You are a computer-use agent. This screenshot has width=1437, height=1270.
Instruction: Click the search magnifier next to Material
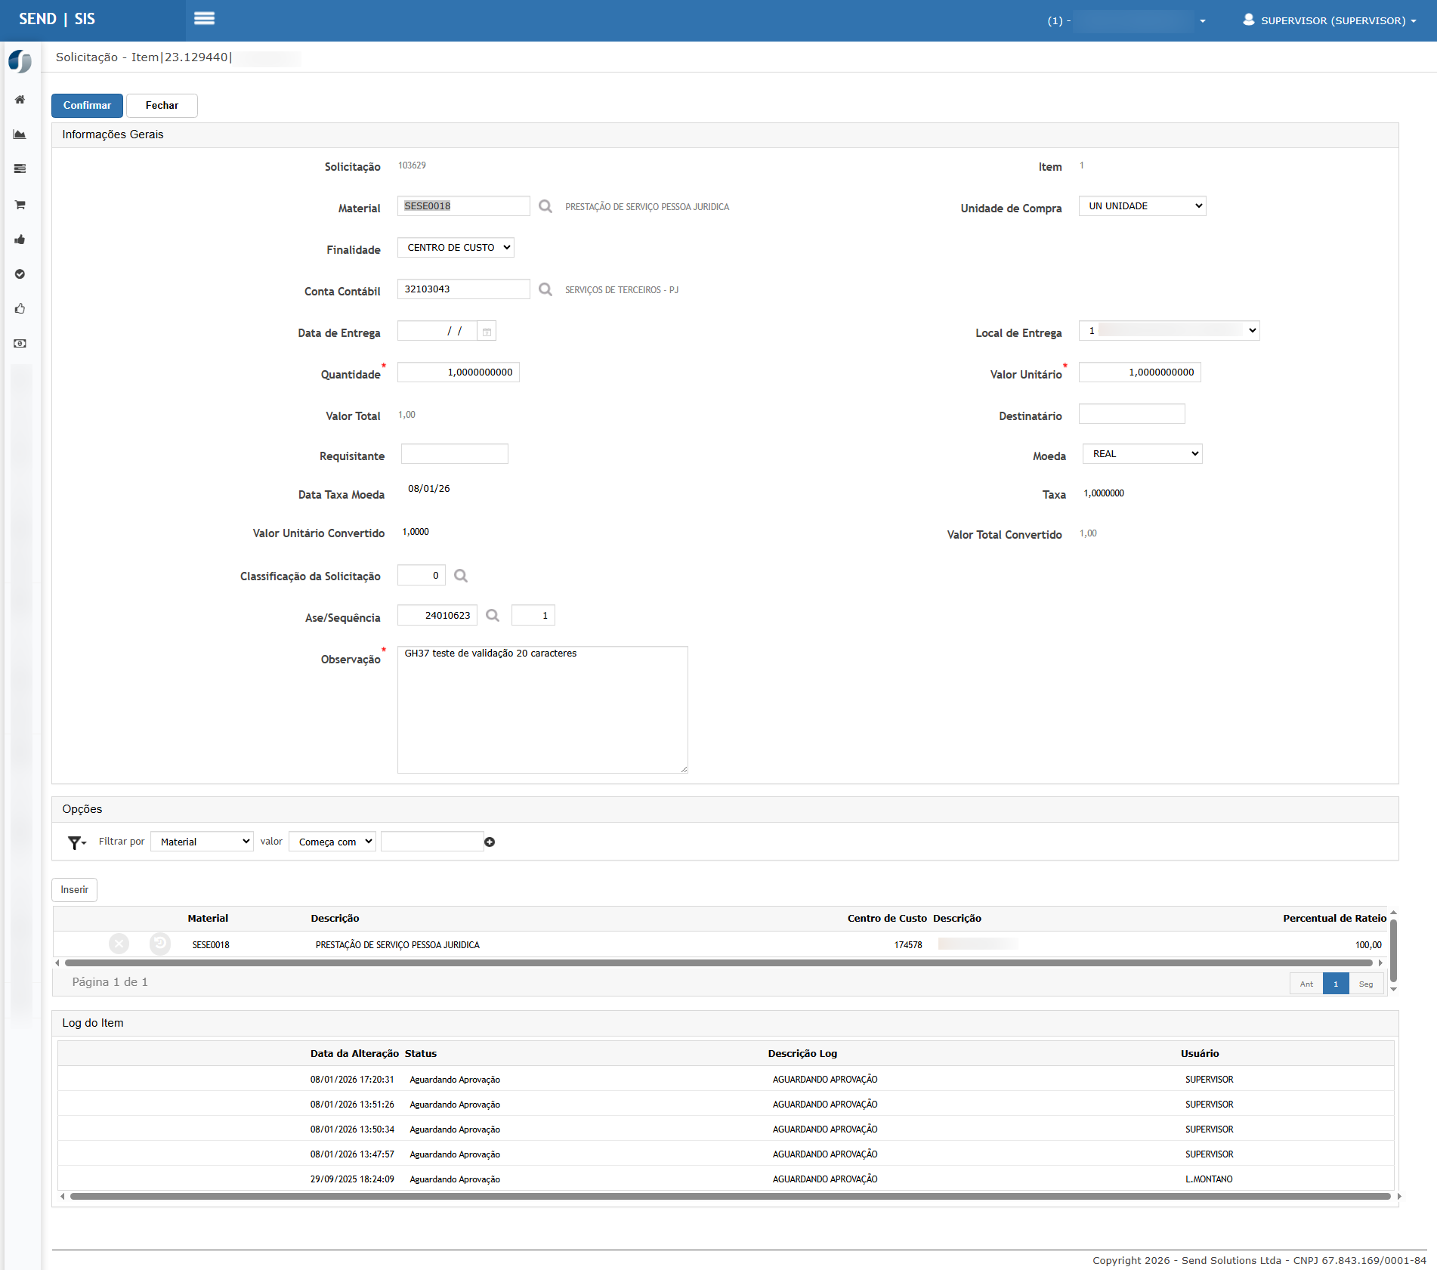click(545, 206)
